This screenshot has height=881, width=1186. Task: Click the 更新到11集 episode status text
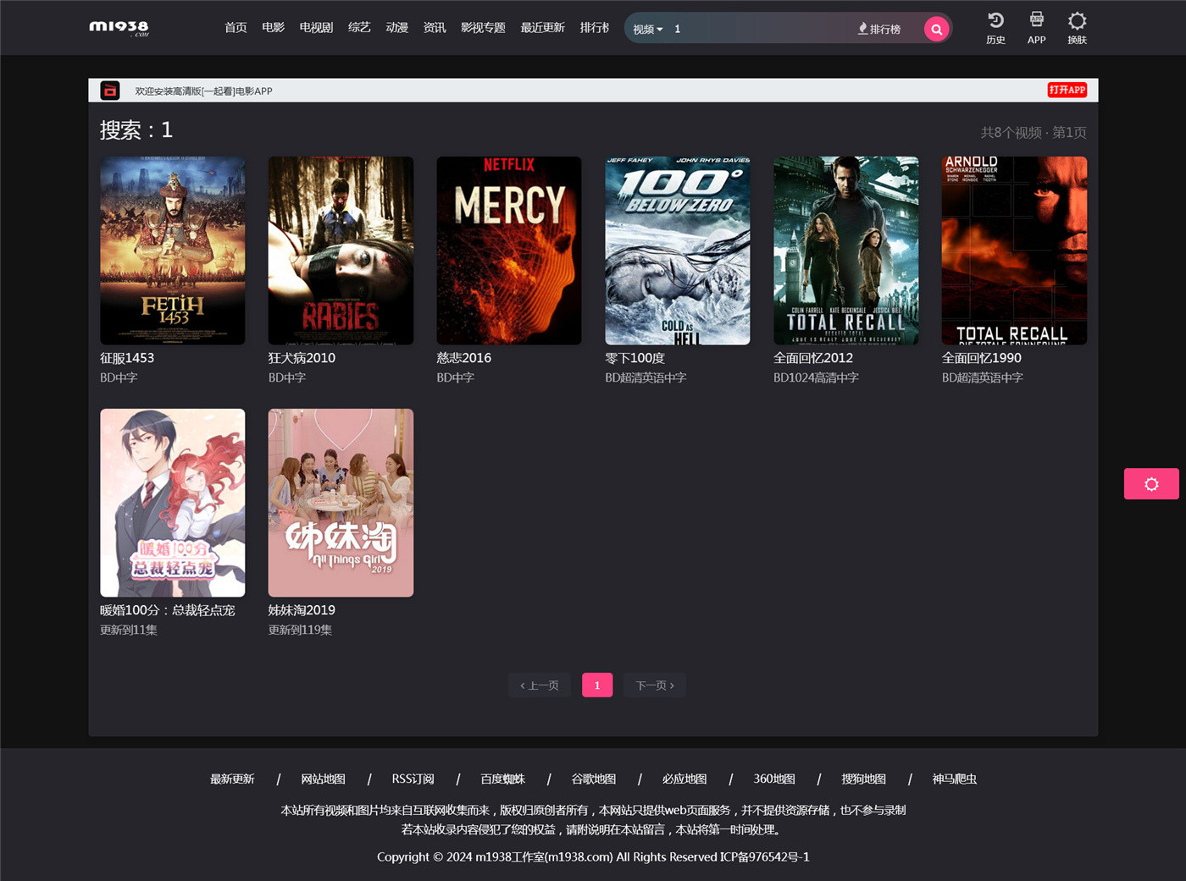point(129,630)
